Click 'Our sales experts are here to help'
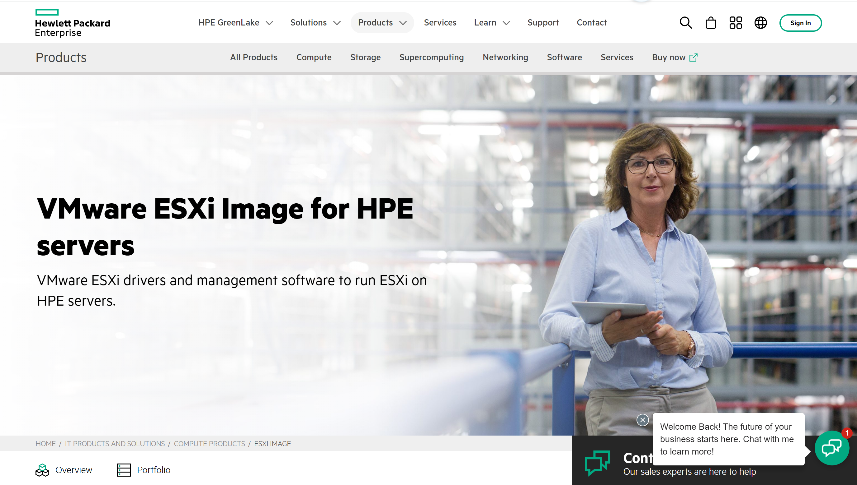 (x=689, y=471)
